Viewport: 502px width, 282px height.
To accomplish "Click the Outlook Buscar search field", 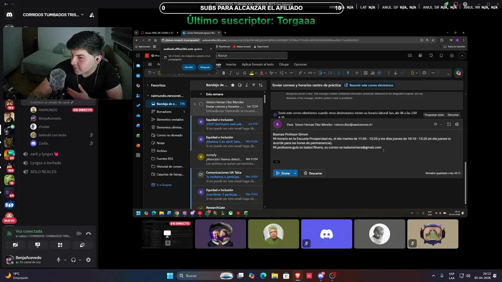I will 251,56.
